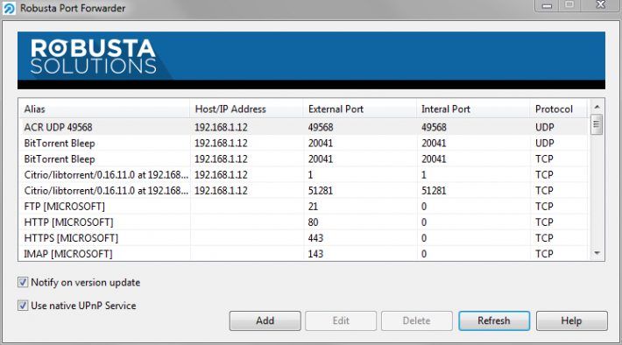Select the BitTorrent Bleep TCP row
Screen dimensions: 622x345
click(x=303, y=158)
